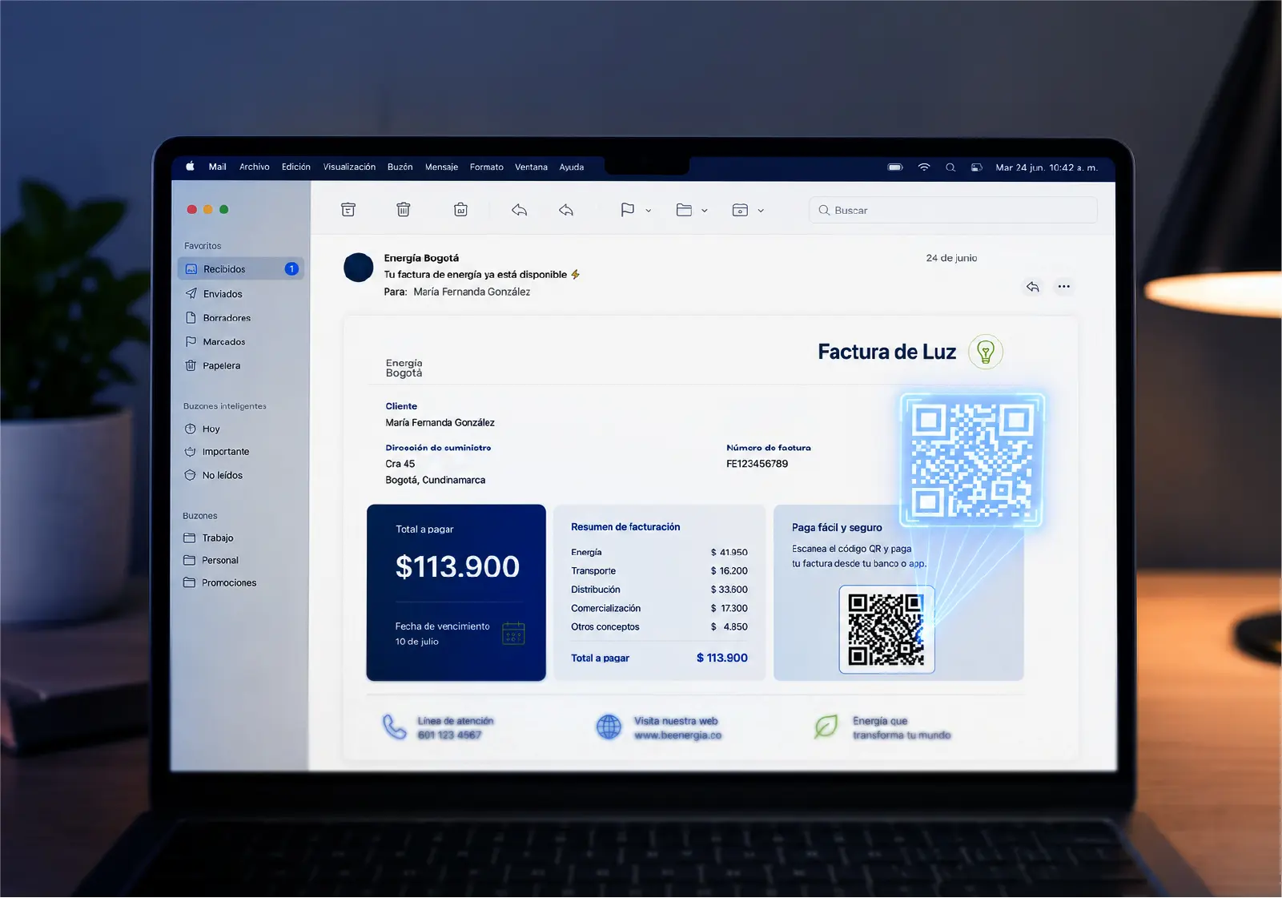Click the due date '10 de julio'

click(x=417, y=642)
